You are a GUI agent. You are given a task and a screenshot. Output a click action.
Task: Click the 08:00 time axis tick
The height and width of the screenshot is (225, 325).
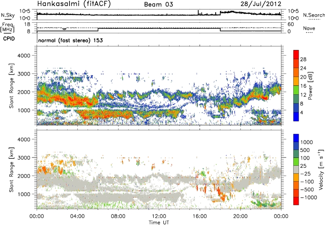pos(118,216)
